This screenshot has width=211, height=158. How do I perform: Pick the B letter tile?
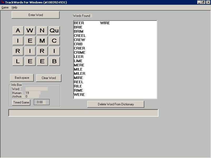click(x=54, y=61)
